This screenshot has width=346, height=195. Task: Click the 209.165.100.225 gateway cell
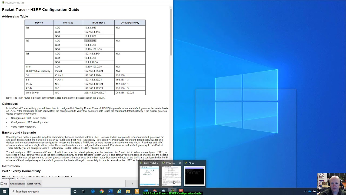coord(130,93)
